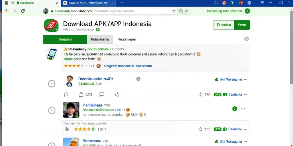
Task: Click the red round icon in title bar
Action: pyautogui.click(x=224, y=3)
